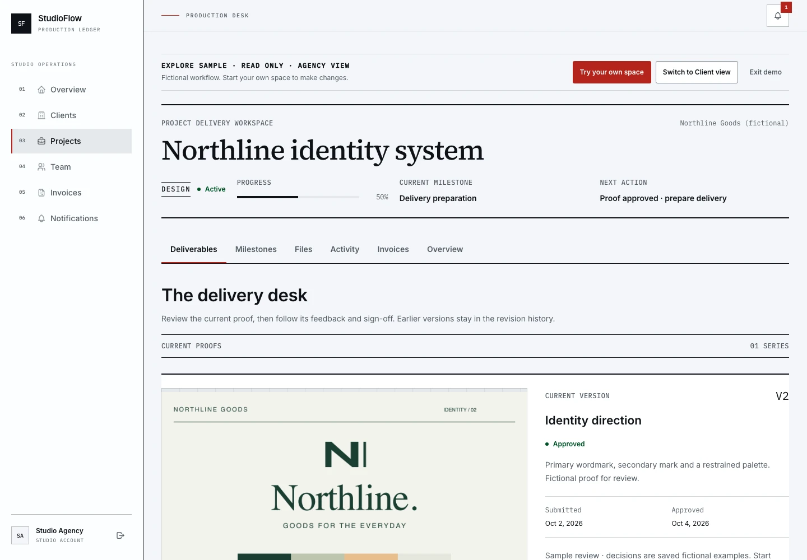Open the Northline identity proof thumbnail
807x560 pixels.
tap(344, 474)
